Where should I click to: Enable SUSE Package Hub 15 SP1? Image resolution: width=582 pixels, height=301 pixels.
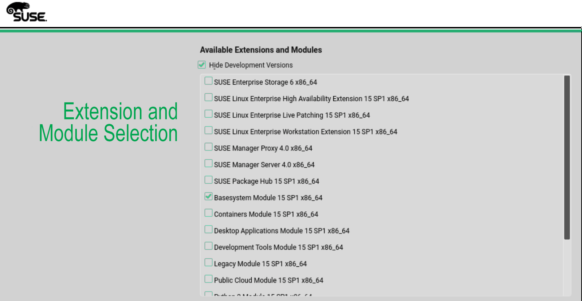208,180
